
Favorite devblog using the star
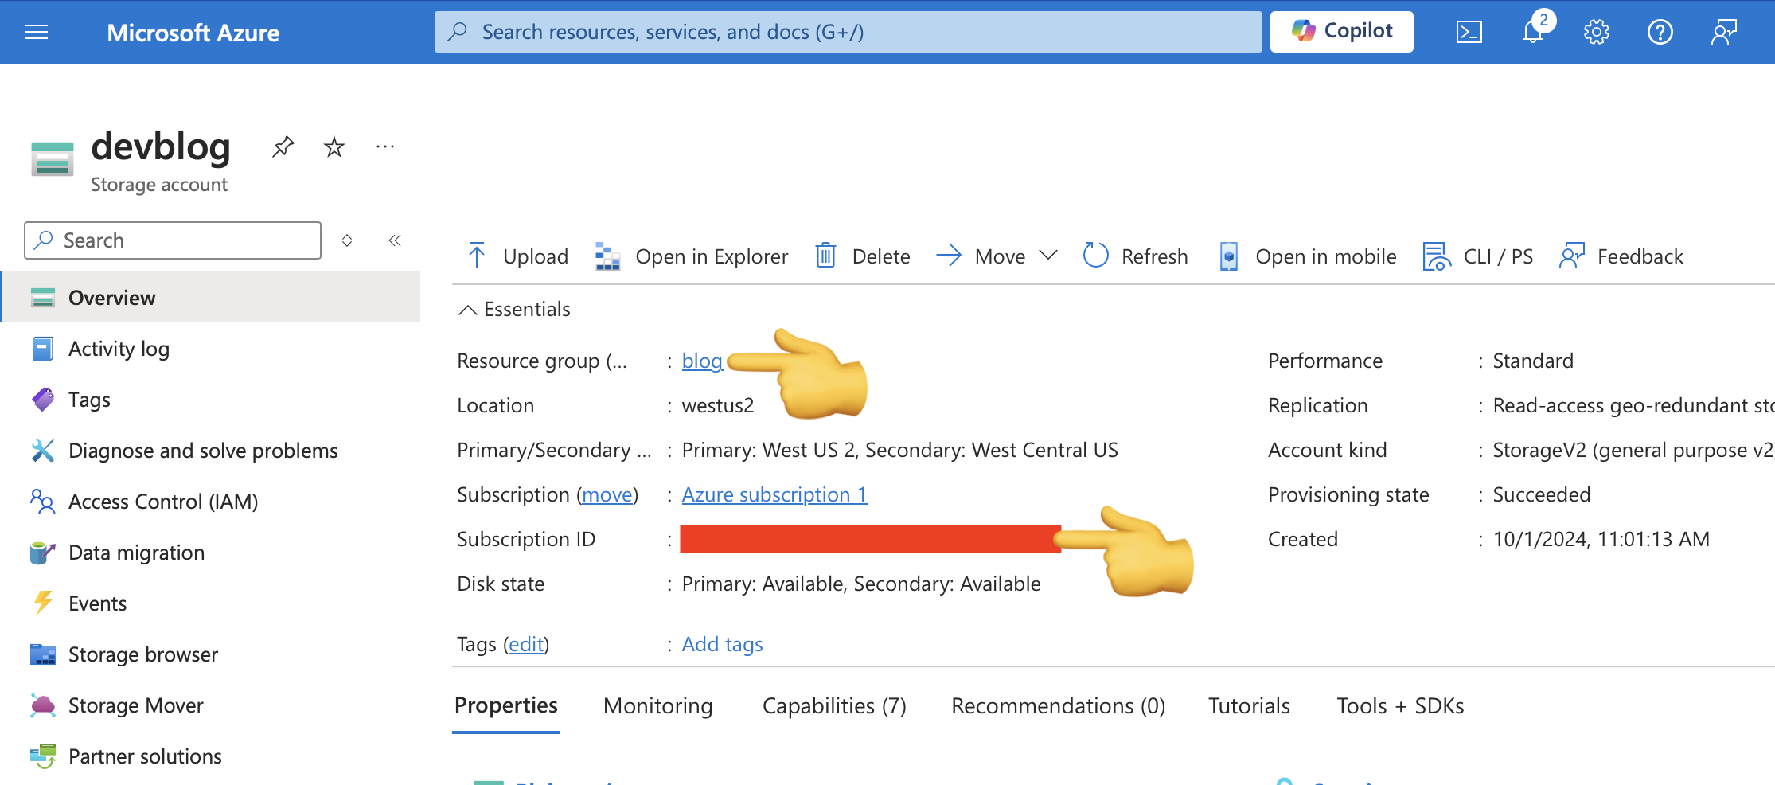(334, 146)
